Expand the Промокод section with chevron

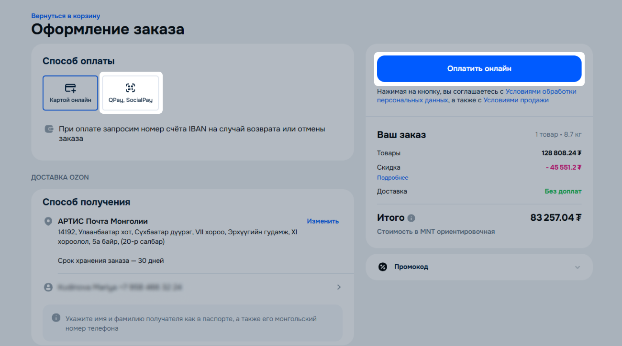(578, 267)
